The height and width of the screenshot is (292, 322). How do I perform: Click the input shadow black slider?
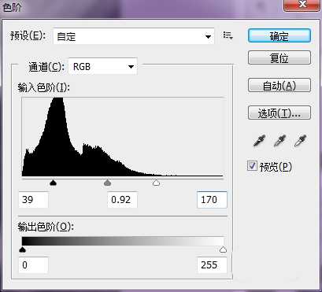(x=54, y=183)
